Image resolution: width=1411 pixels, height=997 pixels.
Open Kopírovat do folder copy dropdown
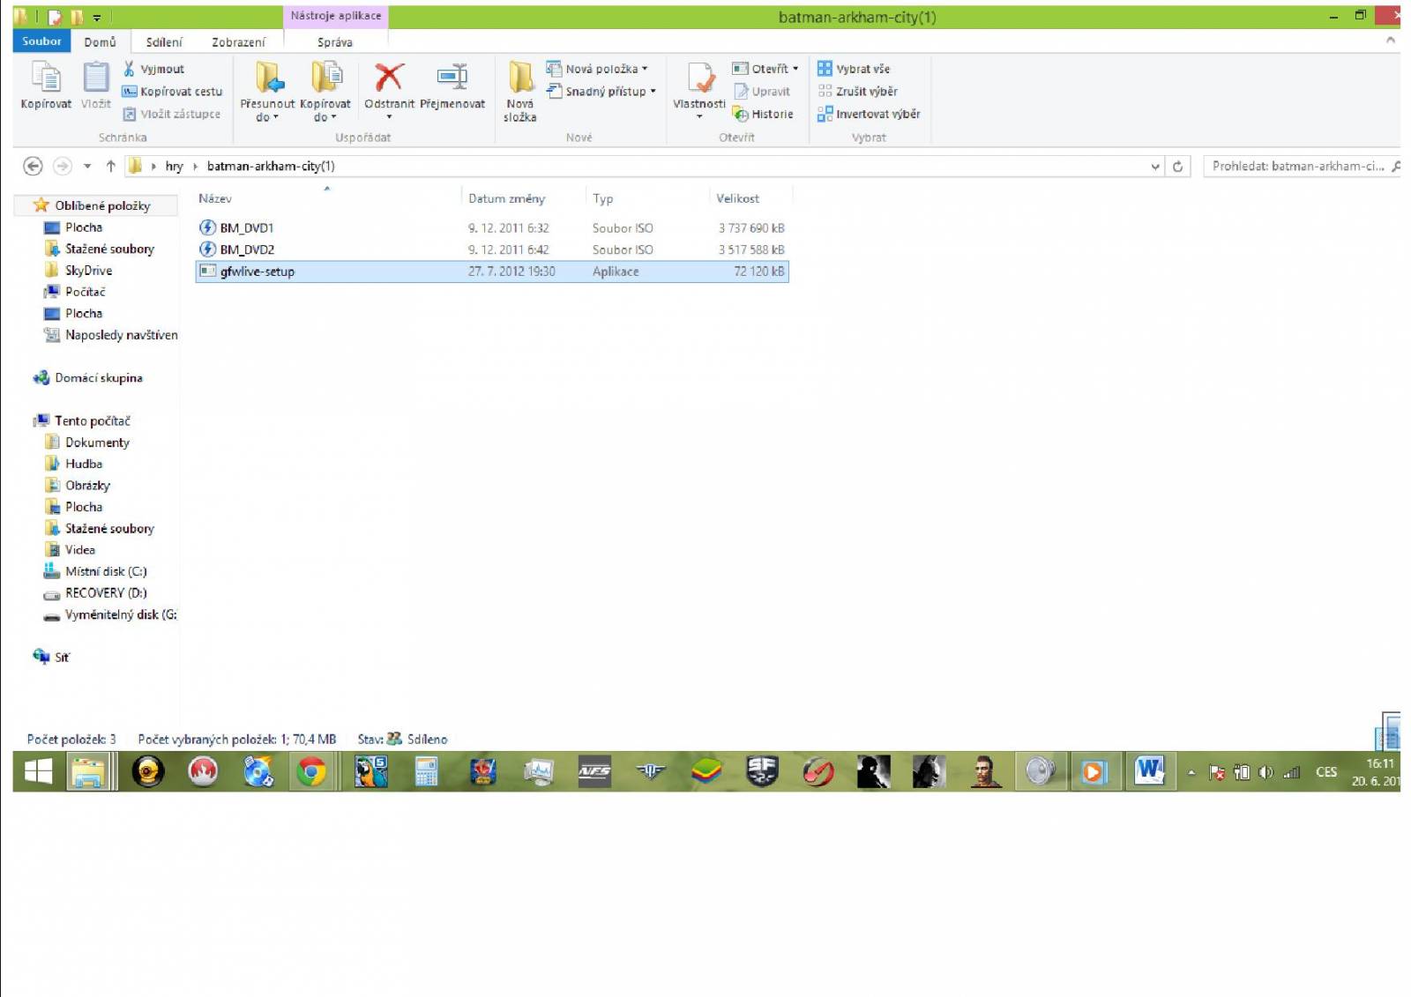[x=325, y=91]
